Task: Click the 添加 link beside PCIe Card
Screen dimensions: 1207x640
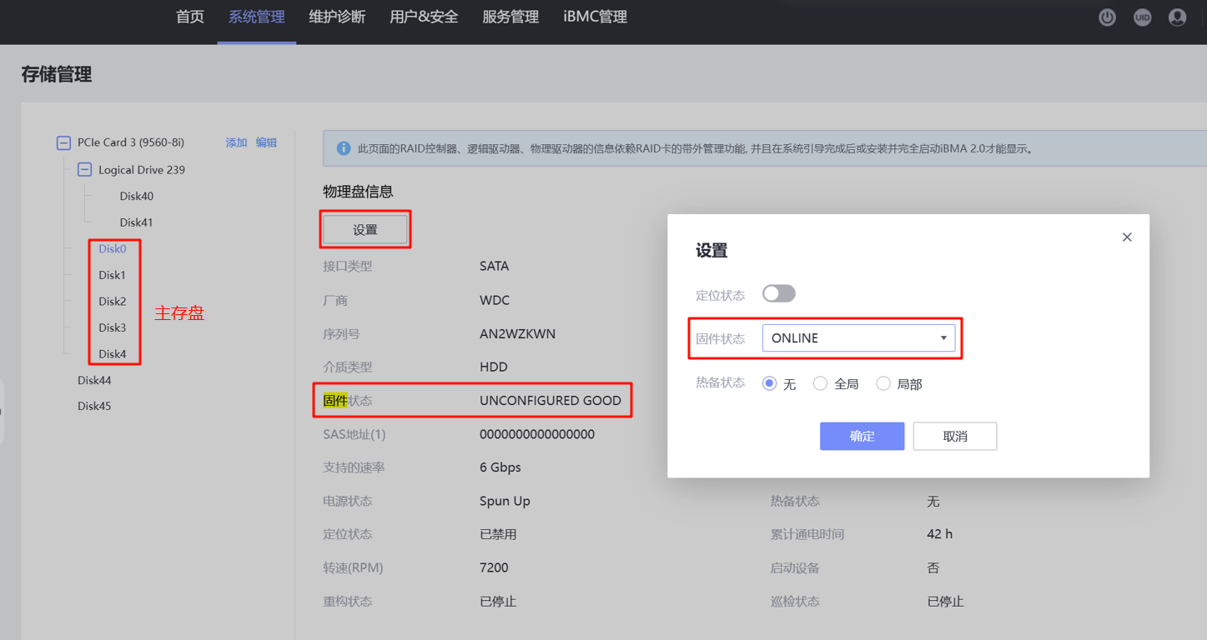Action: tap(236, 143)
